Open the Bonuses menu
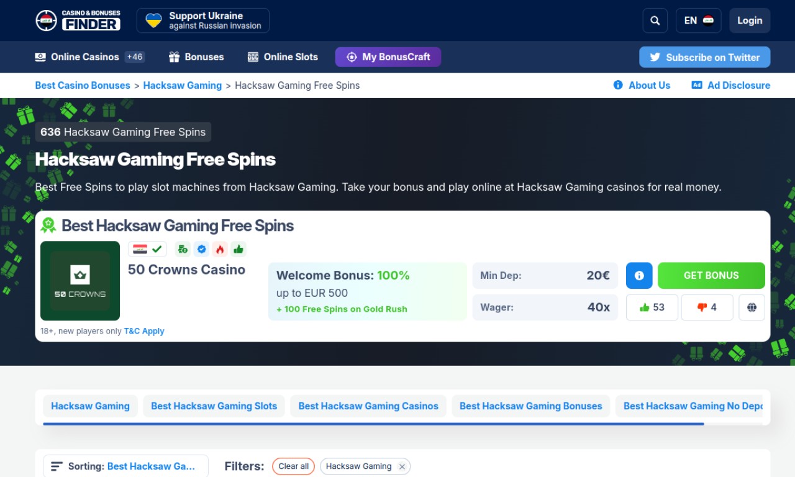 [x=196, y=57]
